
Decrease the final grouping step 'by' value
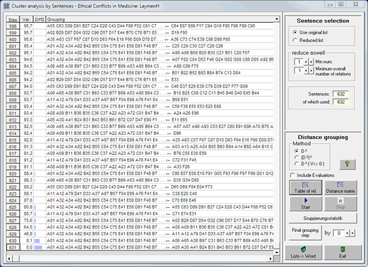347,233
